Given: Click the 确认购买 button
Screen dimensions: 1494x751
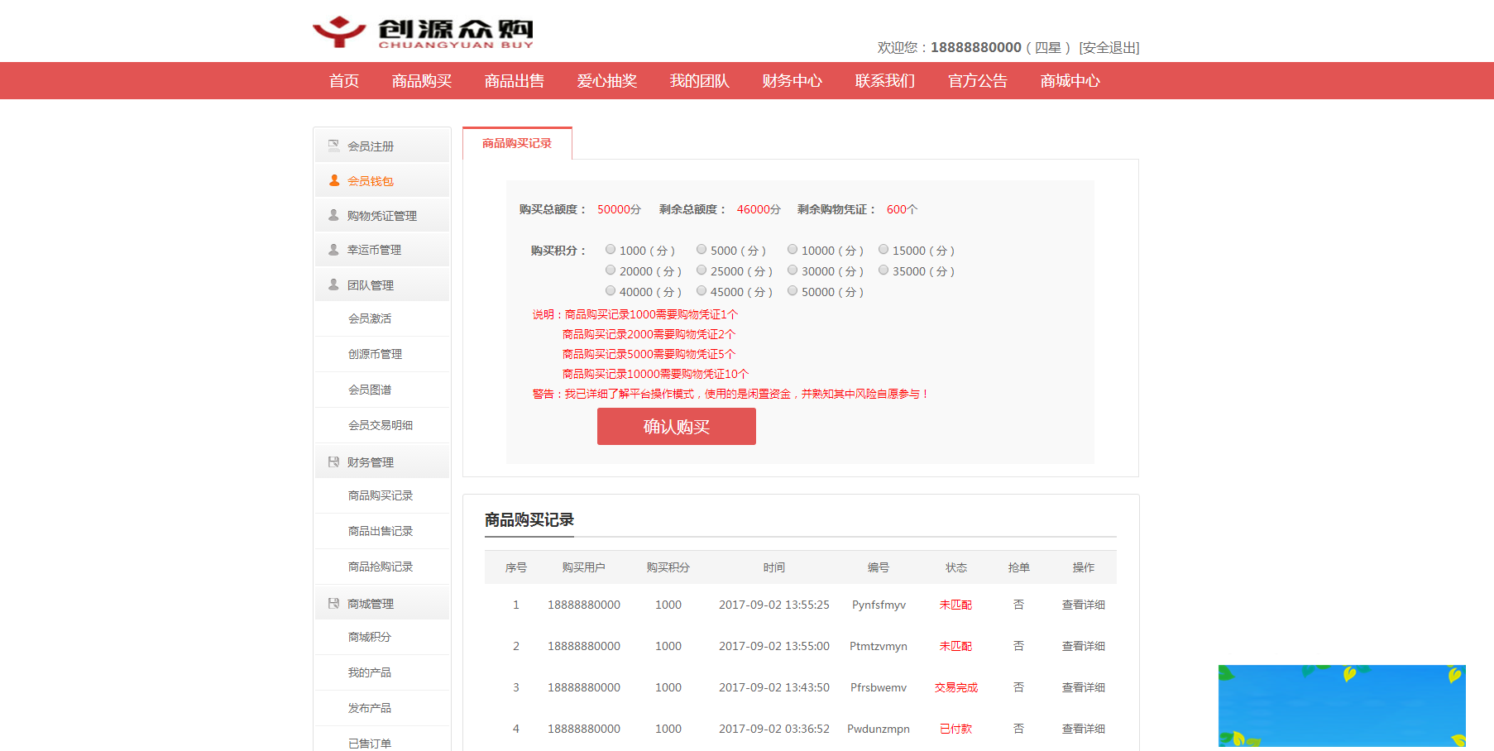Looking at the screenshot, I should [x=676, y=426].
